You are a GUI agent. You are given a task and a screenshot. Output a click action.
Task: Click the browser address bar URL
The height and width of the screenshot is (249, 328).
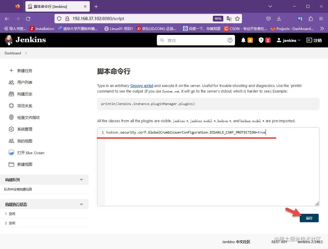click(x=98, y=19)
